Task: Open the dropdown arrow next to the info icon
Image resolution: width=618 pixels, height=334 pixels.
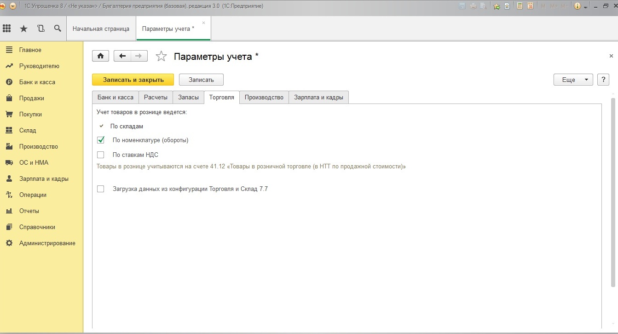Action: [585, 7]
